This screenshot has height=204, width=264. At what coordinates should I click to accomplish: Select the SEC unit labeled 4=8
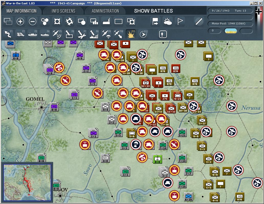(x=105, y=158)
